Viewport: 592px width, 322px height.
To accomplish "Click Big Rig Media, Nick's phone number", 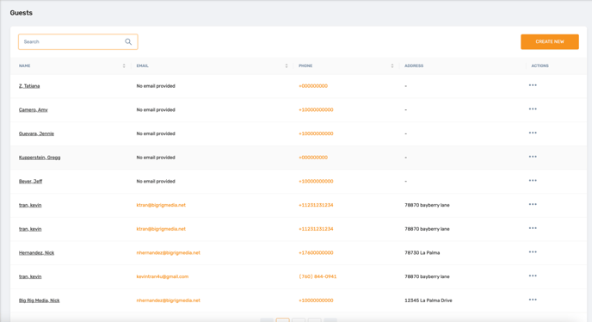I will [x=316, y=300].
